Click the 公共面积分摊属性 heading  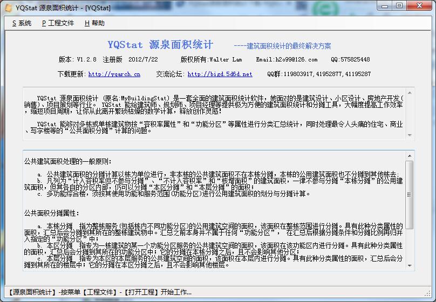pos(51,213)
